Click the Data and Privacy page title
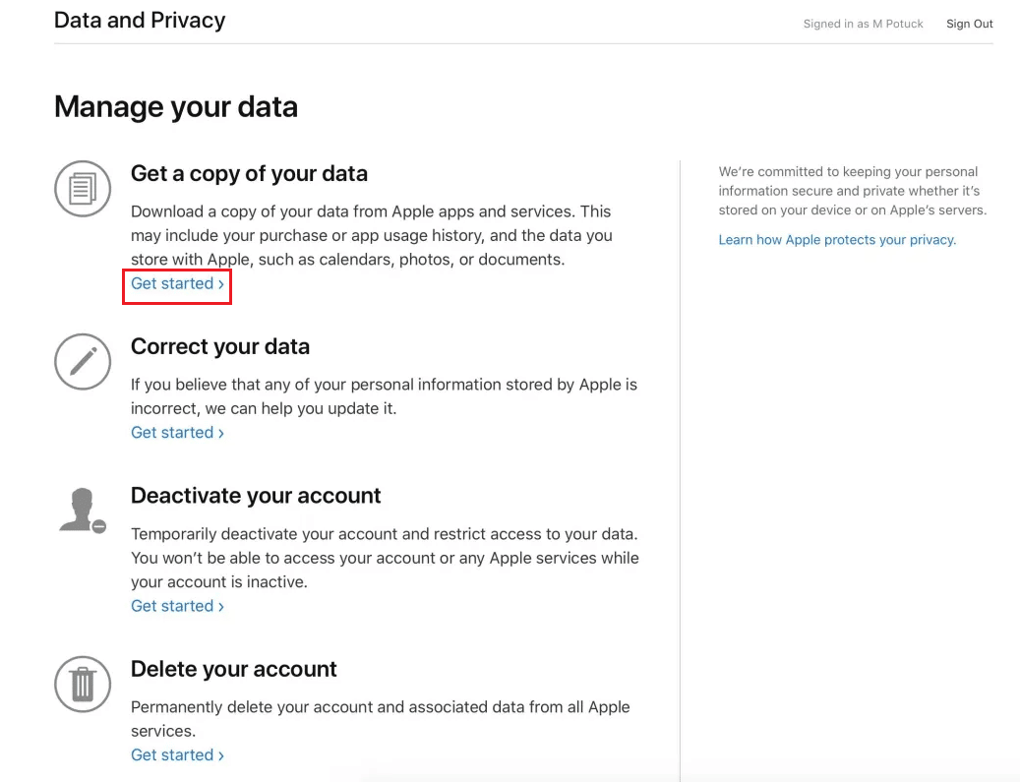 [x=140, y=21]
